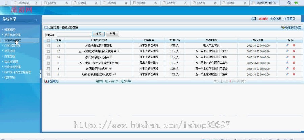Open 旅游景点管理 in the sidebar
The width and height of the screenshot is (304, 140).
pyautogui.click(x=12, y=35)
